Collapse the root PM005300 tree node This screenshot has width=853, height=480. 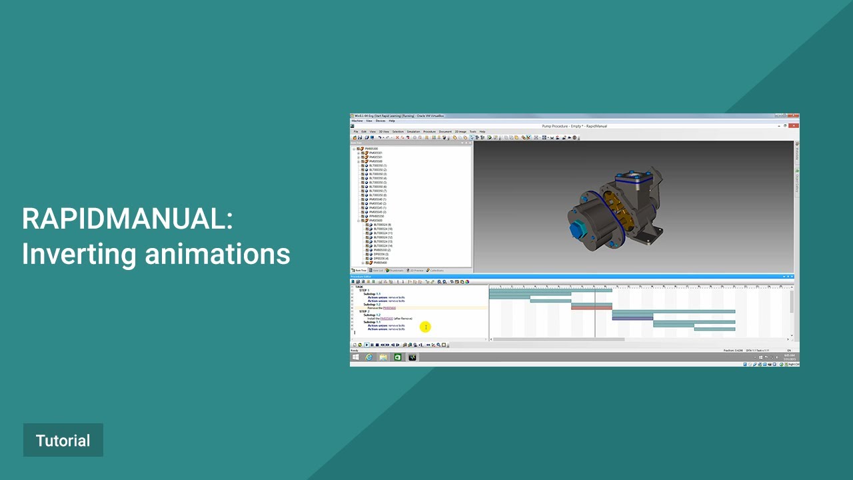[x=354, y=149]
